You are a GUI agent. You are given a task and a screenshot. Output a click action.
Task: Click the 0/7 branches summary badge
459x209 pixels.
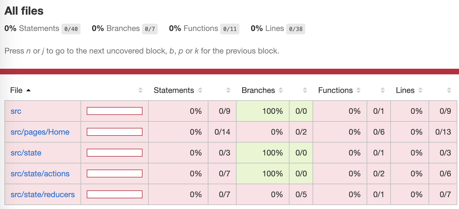[x=150, y=29]
